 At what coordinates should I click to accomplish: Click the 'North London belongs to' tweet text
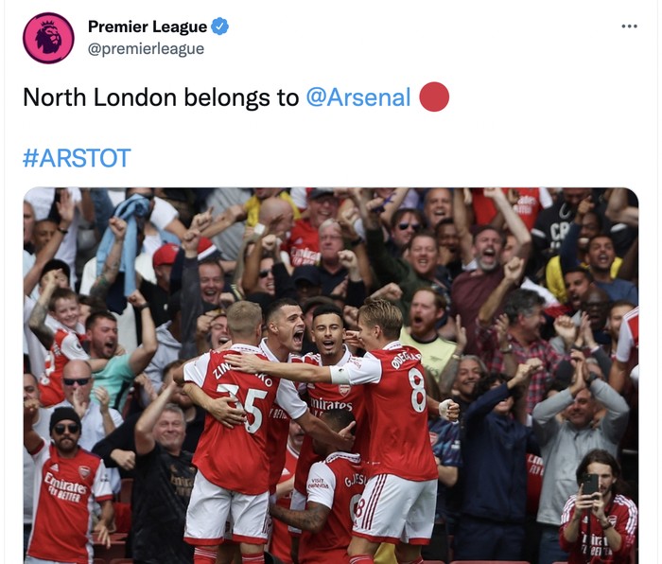(161, 97)
